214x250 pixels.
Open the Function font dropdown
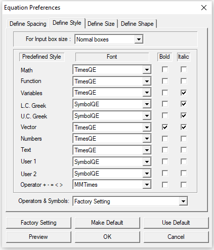[147, 81]
